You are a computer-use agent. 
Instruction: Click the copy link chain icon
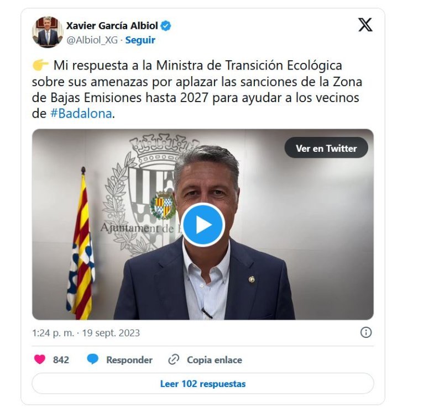[174, 360]
